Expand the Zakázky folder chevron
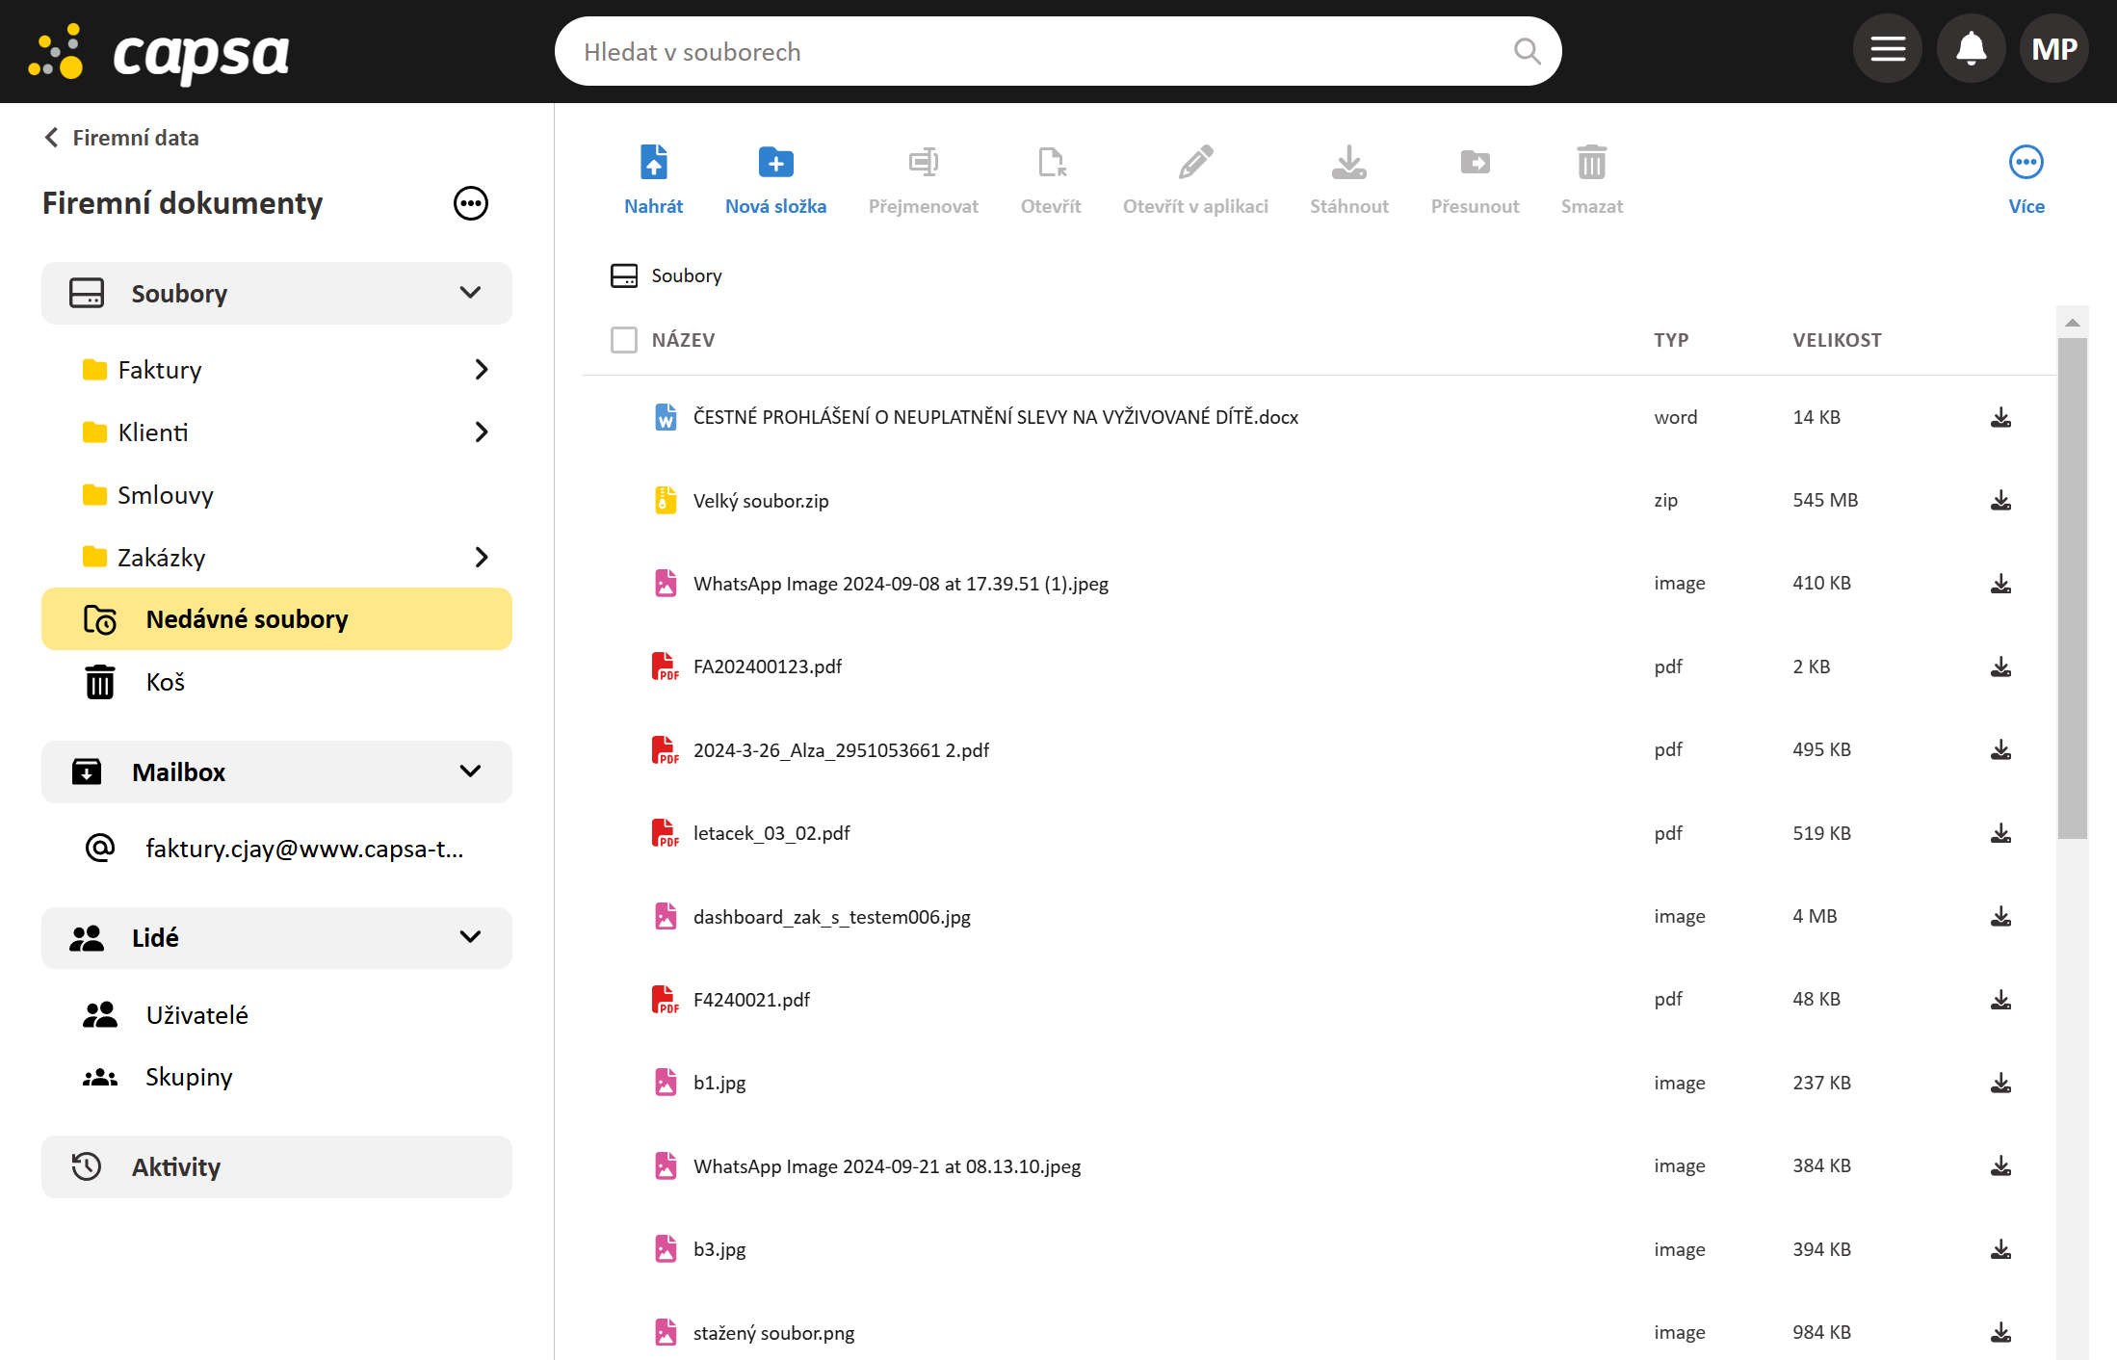 pos(482,558)
